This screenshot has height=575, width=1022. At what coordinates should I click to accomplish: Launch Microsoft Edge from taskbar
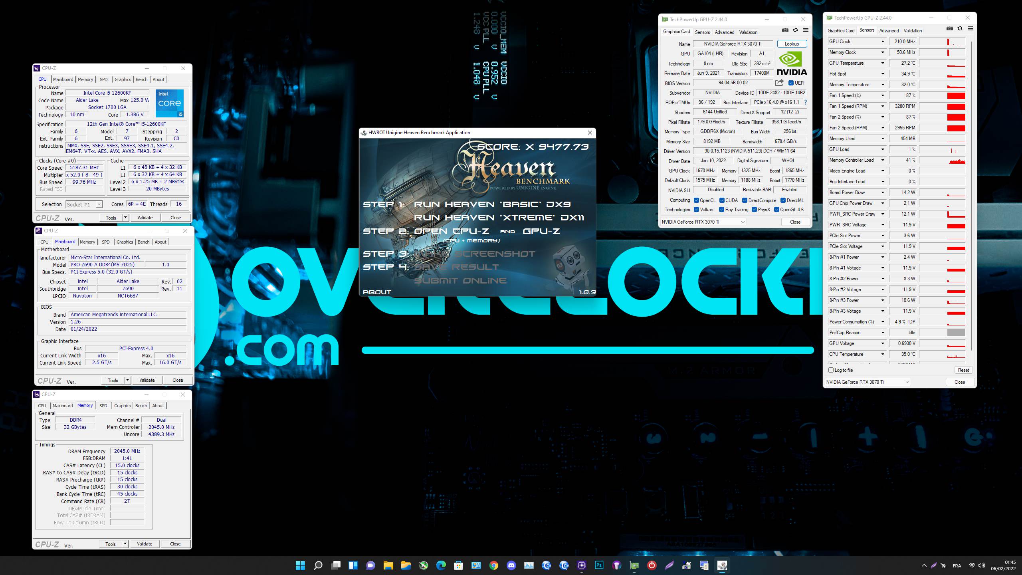(441, 565)
